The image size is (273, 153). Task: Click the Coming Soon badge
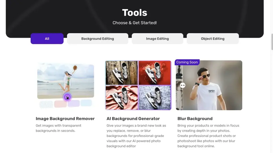tap(187, 62)
